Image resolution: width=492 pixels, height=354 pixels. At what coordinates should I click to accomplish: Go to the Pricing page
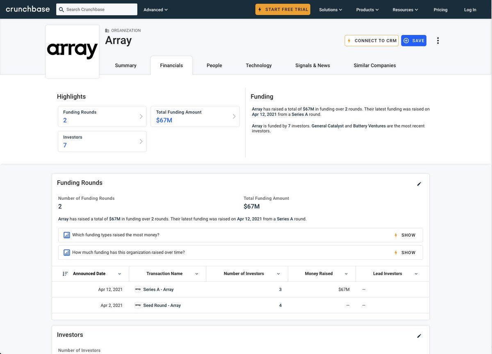[x=440, y=9]
